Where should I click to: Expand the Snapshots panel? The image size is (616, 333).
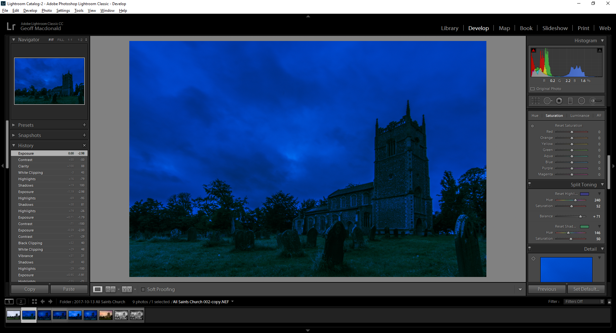click(x=14, y=135)
